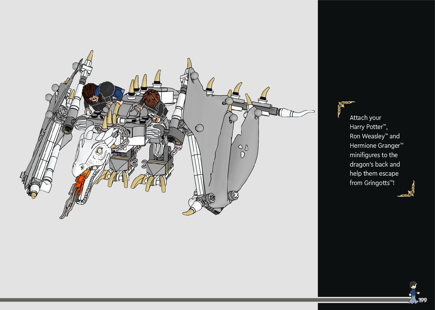Click the top-left gold corner ornament
This screenshot has width=435, height=310.
tap(344, 107)
